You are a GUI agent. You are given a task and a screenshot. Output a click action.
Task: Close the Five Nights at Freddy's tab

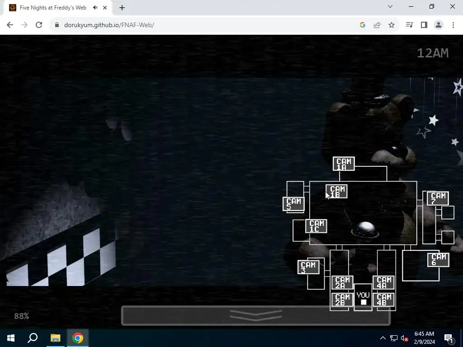pos(105,8)
